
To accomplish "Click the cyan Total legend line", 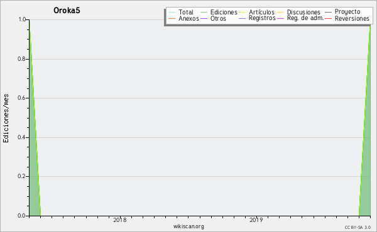I will point(172,13).
